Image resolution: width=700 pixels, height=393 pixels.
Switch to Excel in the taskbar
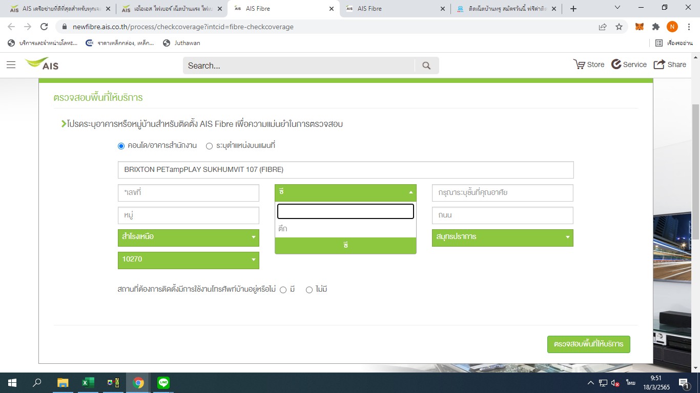point(88,383)
